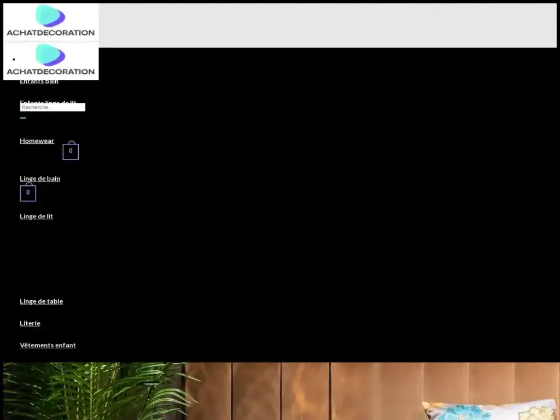
Task: Select the Homewear navigation item
Action: tap(37, 141)
